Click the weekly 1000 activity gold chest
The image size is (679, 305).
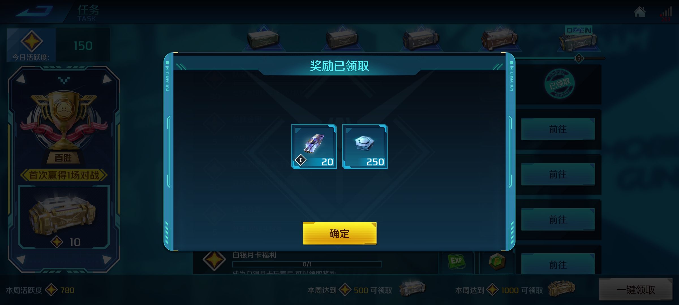[561, 289]
